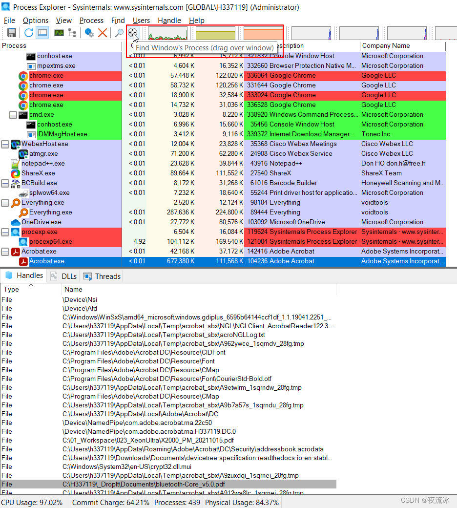Click the cmd.exe console icon
Image resolution: width=457 pixels, height=508 pixels.
(23, 115)
